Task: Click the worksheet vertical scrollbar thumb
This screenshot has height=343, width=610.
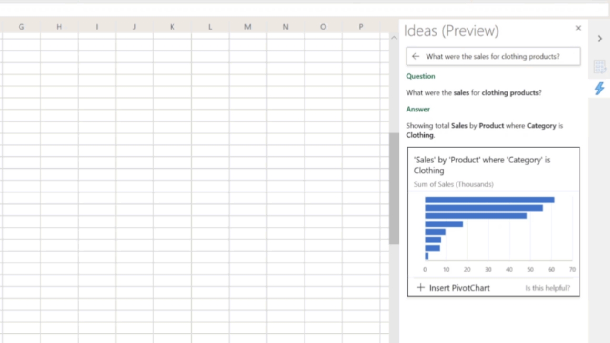Action: pyautogui.click(x=394, y=188)
